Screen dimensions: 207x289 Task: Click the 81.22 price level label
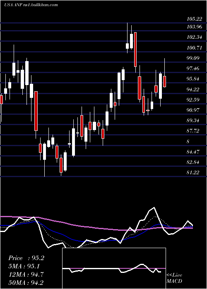[x=193, y=173]
